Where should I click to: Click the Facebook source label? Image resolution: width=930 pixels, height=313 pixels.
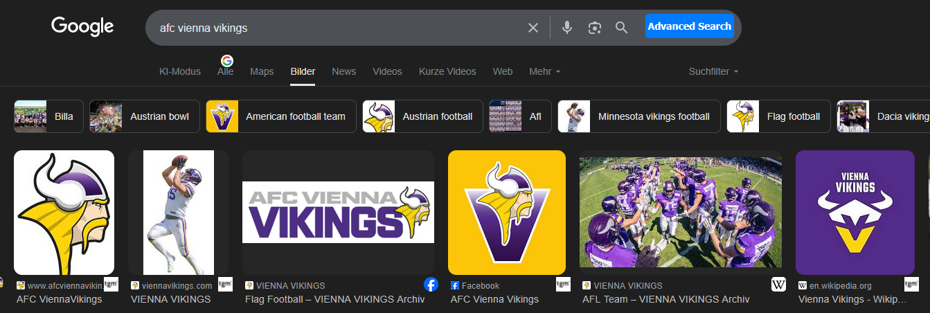[x=481, y=285]
